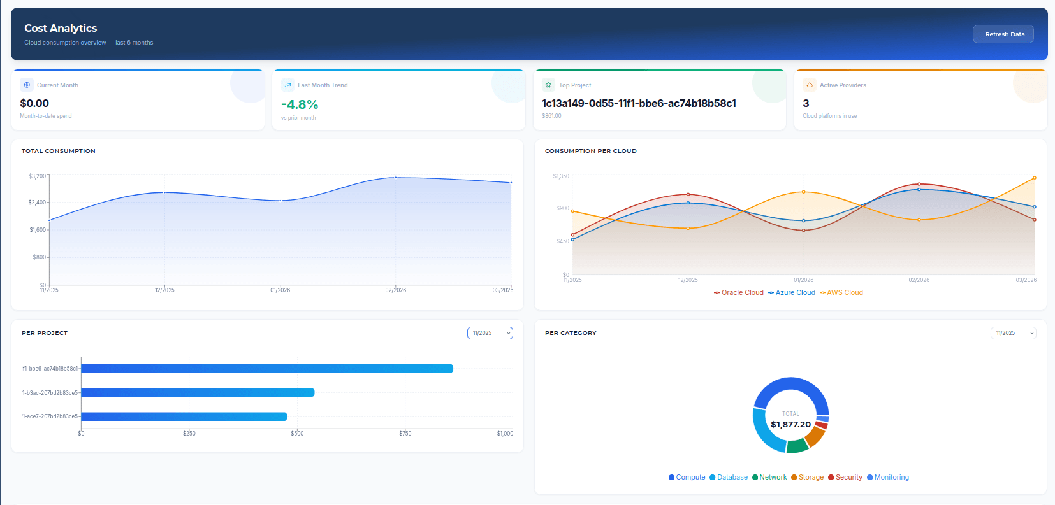This screenshot has width=1055, height=505.
Task: Click the Cost Analytics heading
Action: pos(61,28)
